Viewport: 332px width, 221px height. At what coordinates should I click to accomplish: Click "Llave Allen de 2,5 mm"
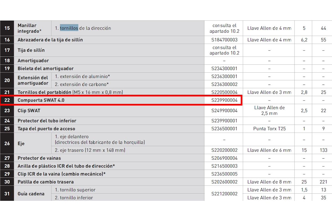[269, 110]
